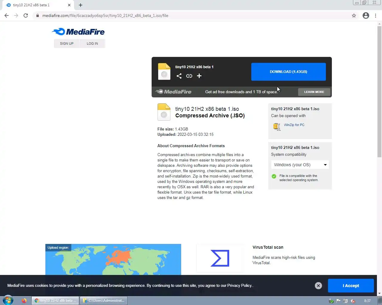Open a new tab with plus button
The width and height of the screenshot is (382, 305).
click(81, 5)
